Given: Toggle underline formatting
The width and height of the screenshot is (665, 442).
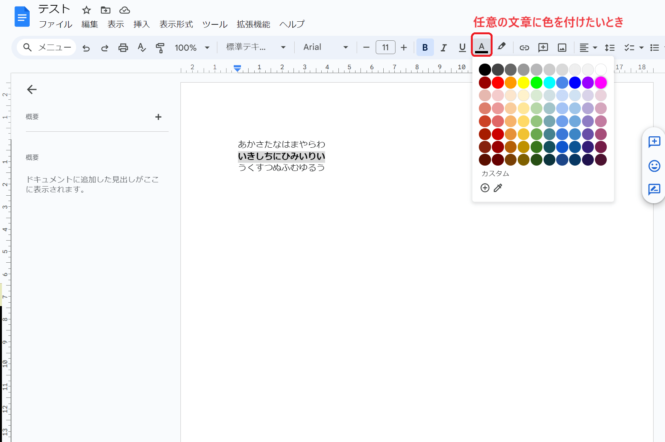Looking at the screenshot, I should [x=462, y=48].
